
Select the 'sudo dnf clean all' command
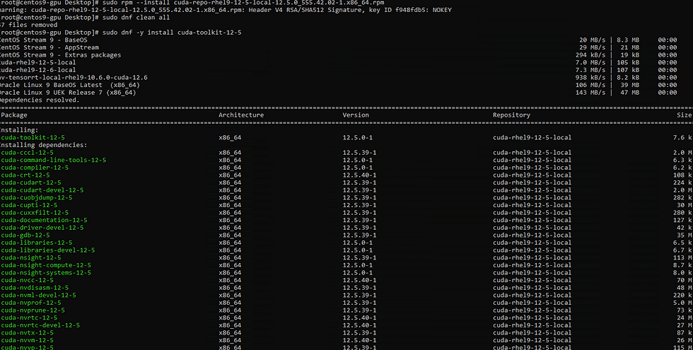pyautogui.click(x=136, y=18)
